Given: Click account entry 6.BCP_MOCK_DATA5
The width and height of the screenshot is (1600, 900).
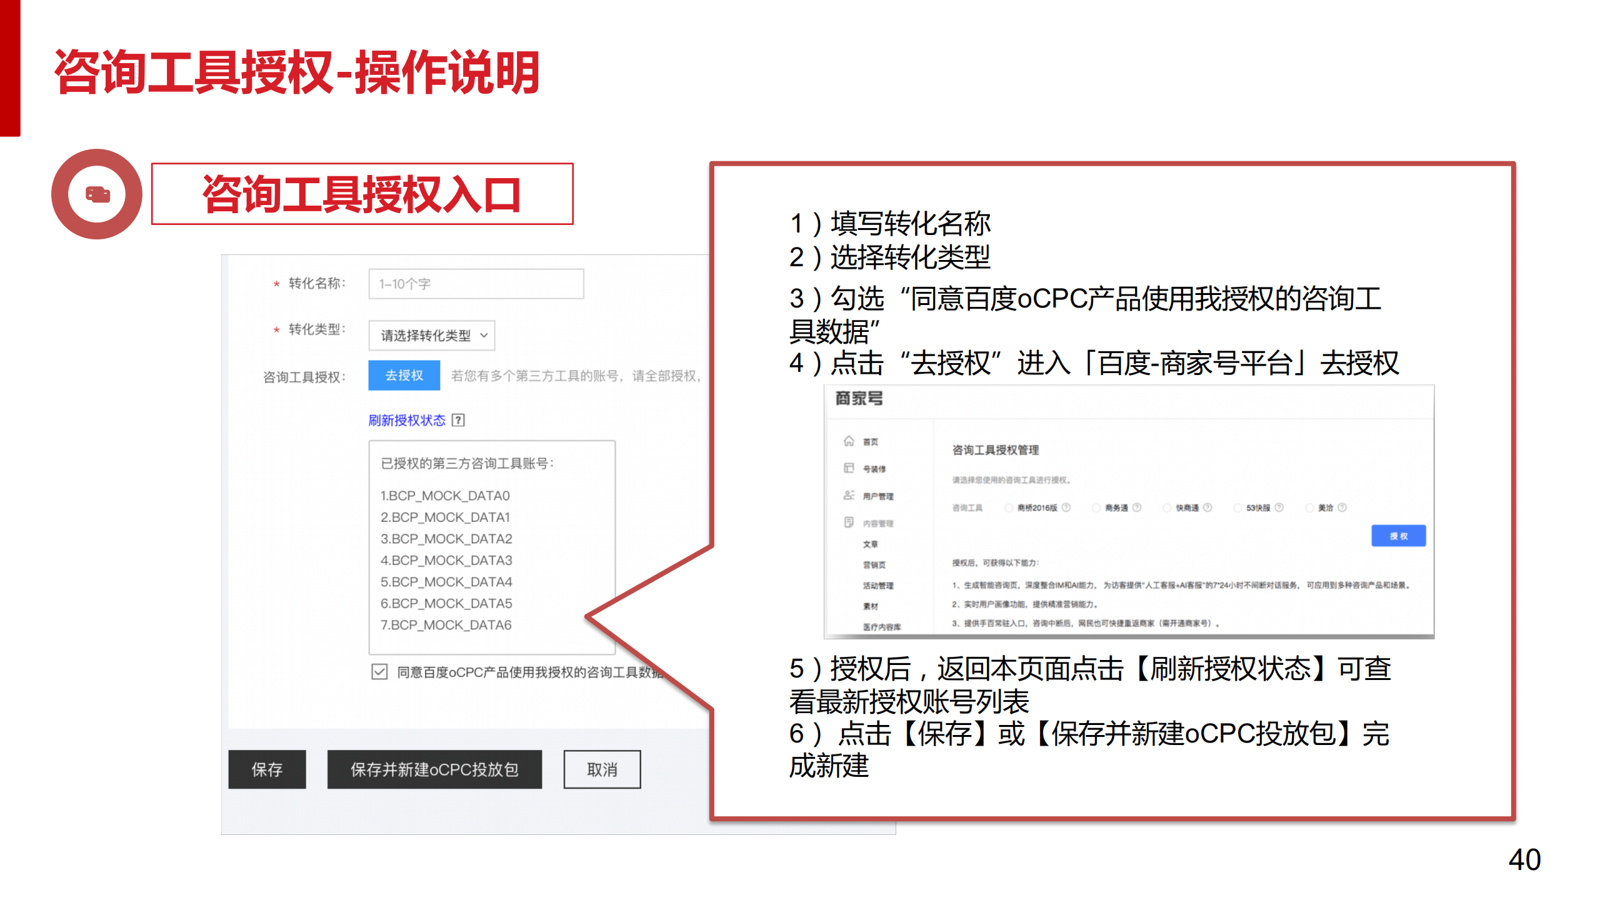Looking at the screenshot, I should pos(446,604).
